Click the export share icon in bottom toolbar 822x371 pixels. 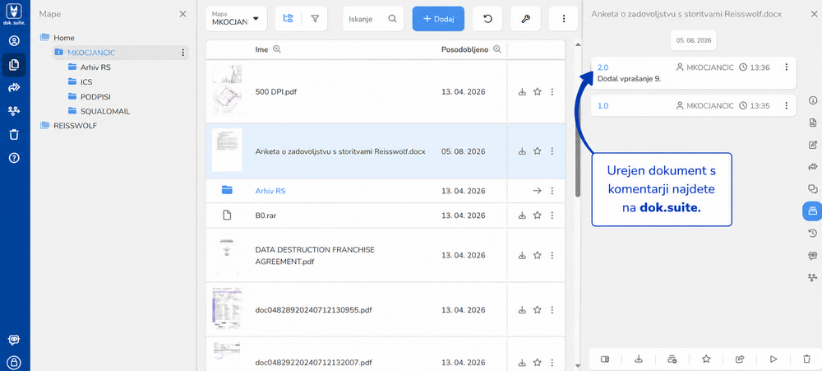(x=740, y=359)
